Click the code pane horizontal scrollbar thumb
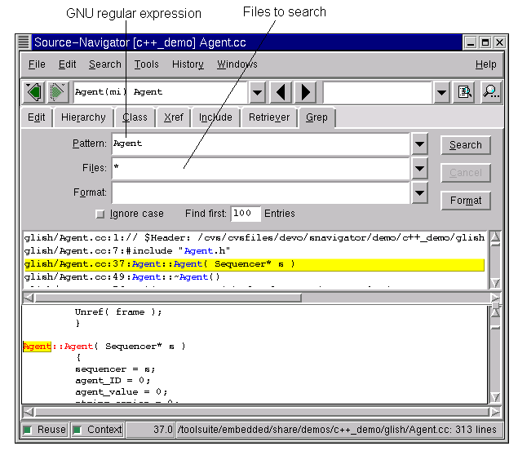This screenshot has width=518, height=455. tap(263, 412)
